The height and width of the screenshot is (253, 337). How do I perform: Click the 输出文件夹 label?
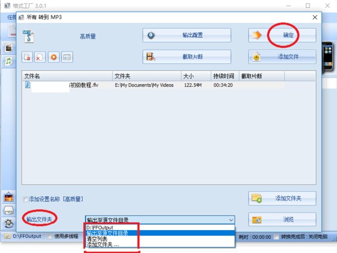pyautogui.click(x=39, y=219)
